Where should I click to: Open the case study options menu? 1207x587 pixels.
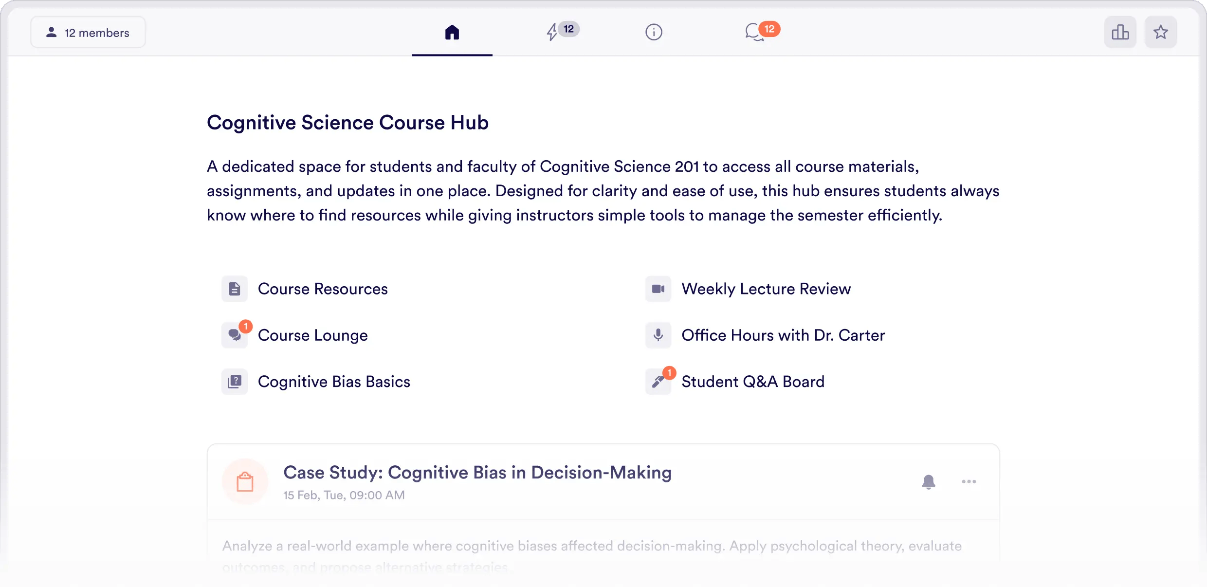[969, 481]
